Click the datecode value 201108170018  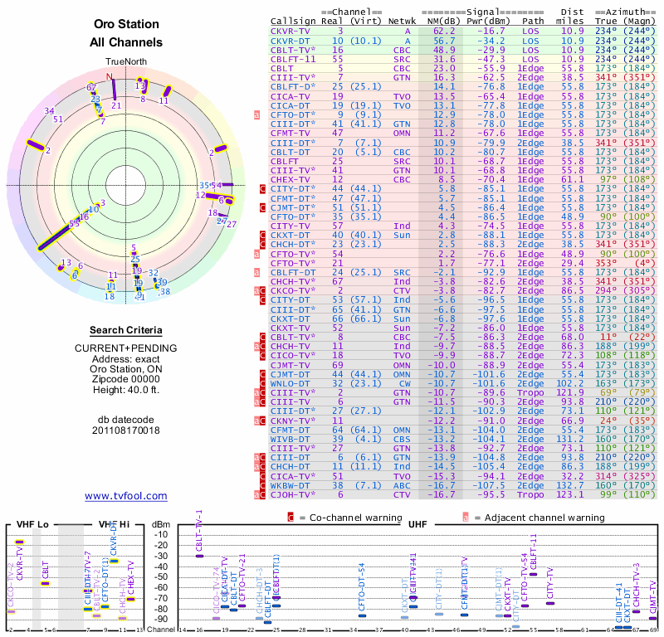[x=126, y=430]
